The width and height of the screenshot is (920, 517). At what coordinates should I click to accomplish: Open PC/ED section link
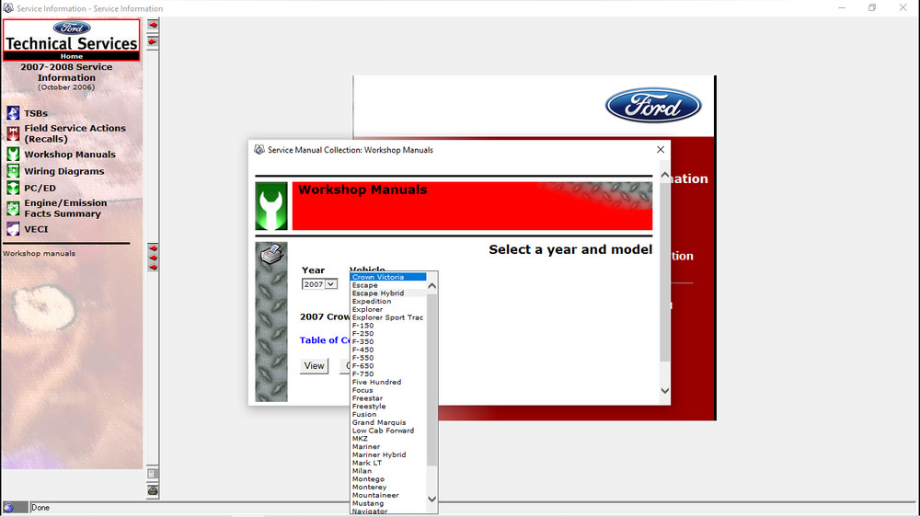coord(40,188)
